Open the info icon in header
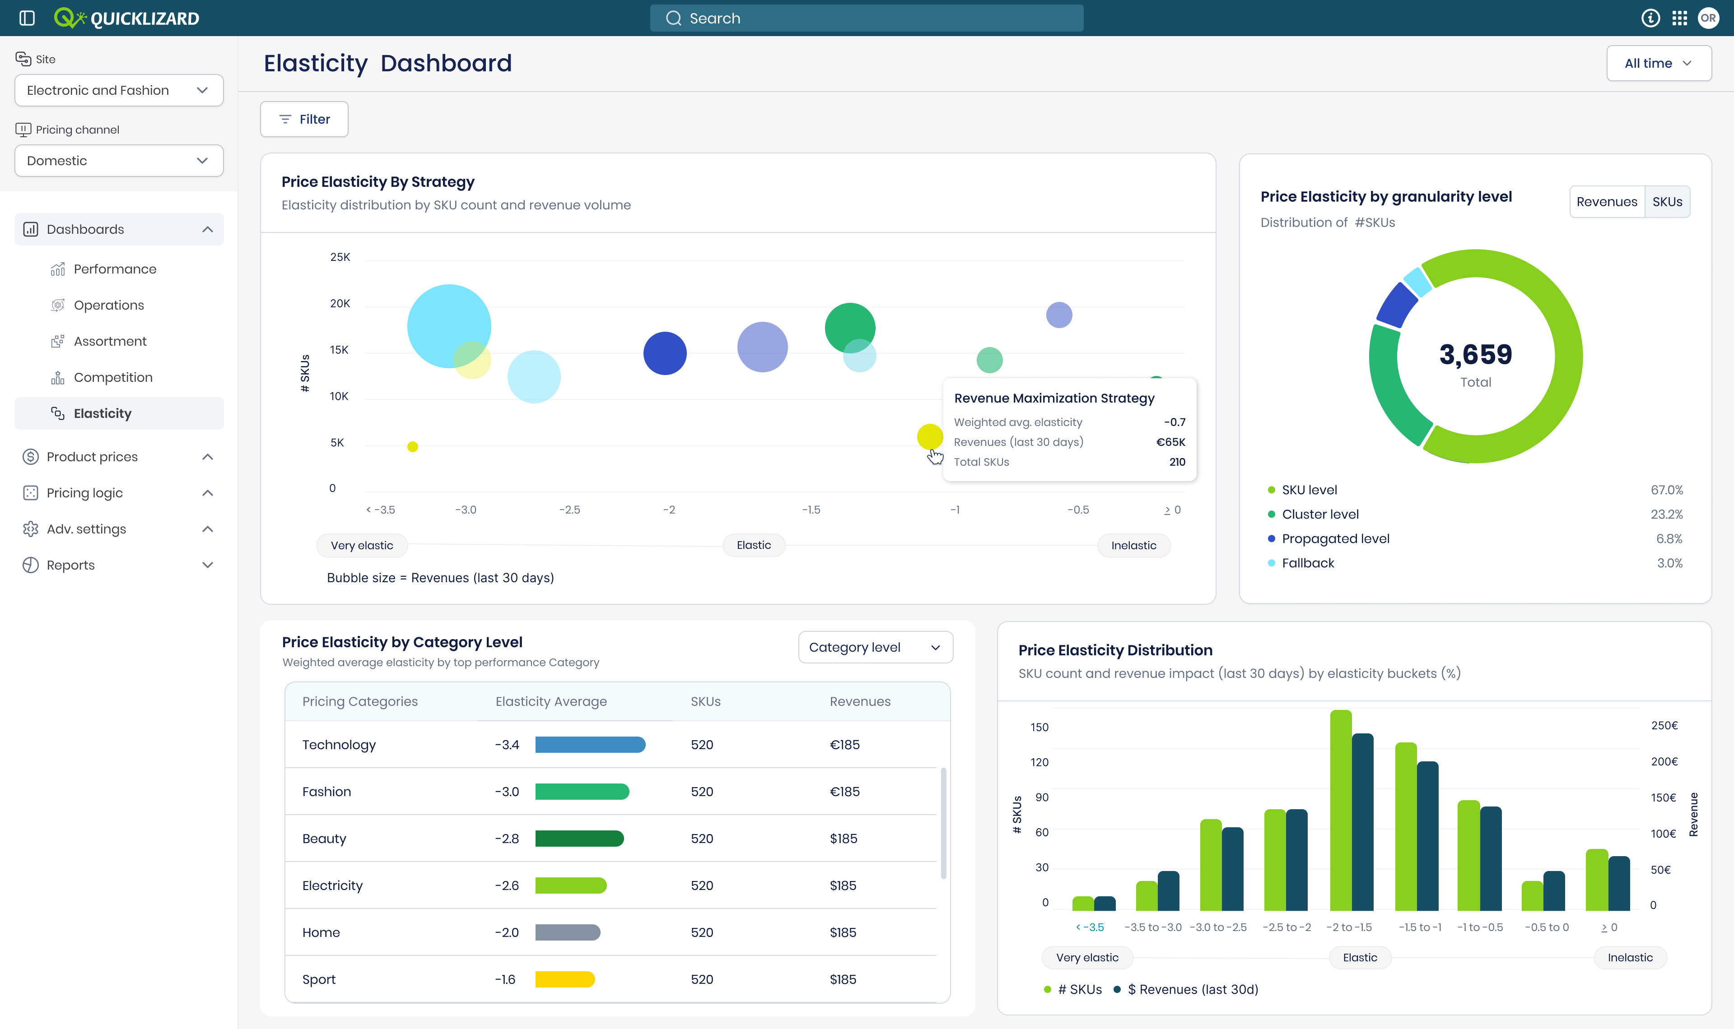Image resolution: width=1734 pixels, height=1029 pixels. 1651,18
